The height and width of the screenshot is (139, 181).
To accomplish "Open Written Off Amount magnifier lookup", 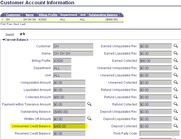I will coord(89,118).
